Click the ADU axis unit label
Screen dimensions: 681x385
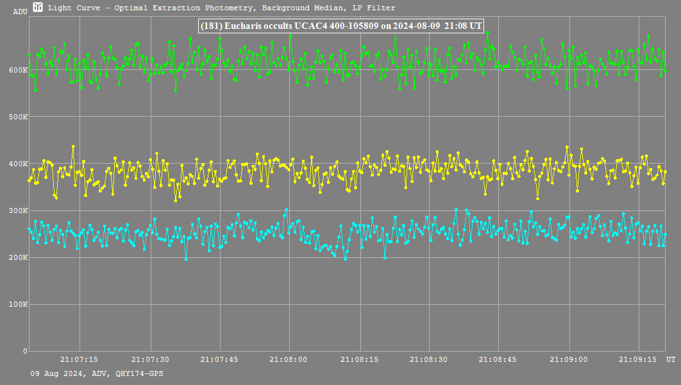(x=20, y=12)
